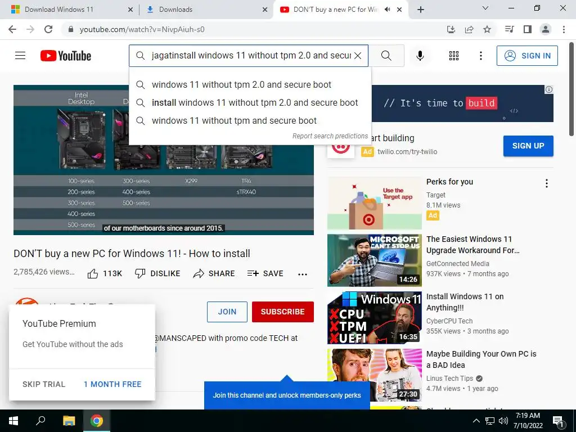
Task: Open the notification center icon
Action: [558, 422]
